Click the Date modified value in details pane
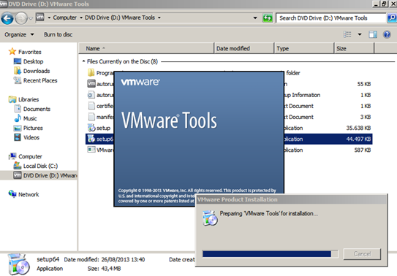This screenshot has height=276, width=397. coord(123,260)
